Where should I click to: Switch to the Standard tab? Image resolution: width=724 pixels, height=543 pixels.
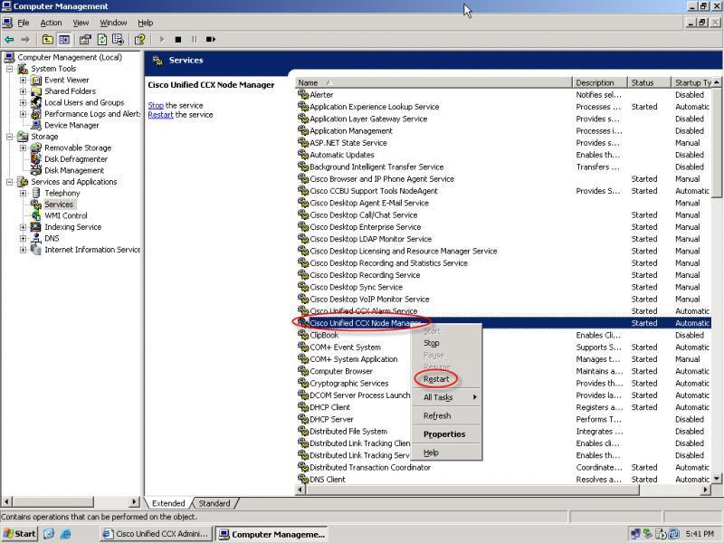[x=214, y=503]
